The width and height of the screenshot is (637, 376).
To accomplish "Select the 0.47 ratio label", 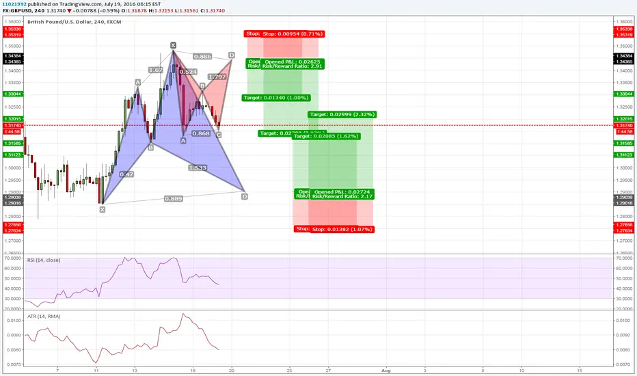I will coord(126,174).
